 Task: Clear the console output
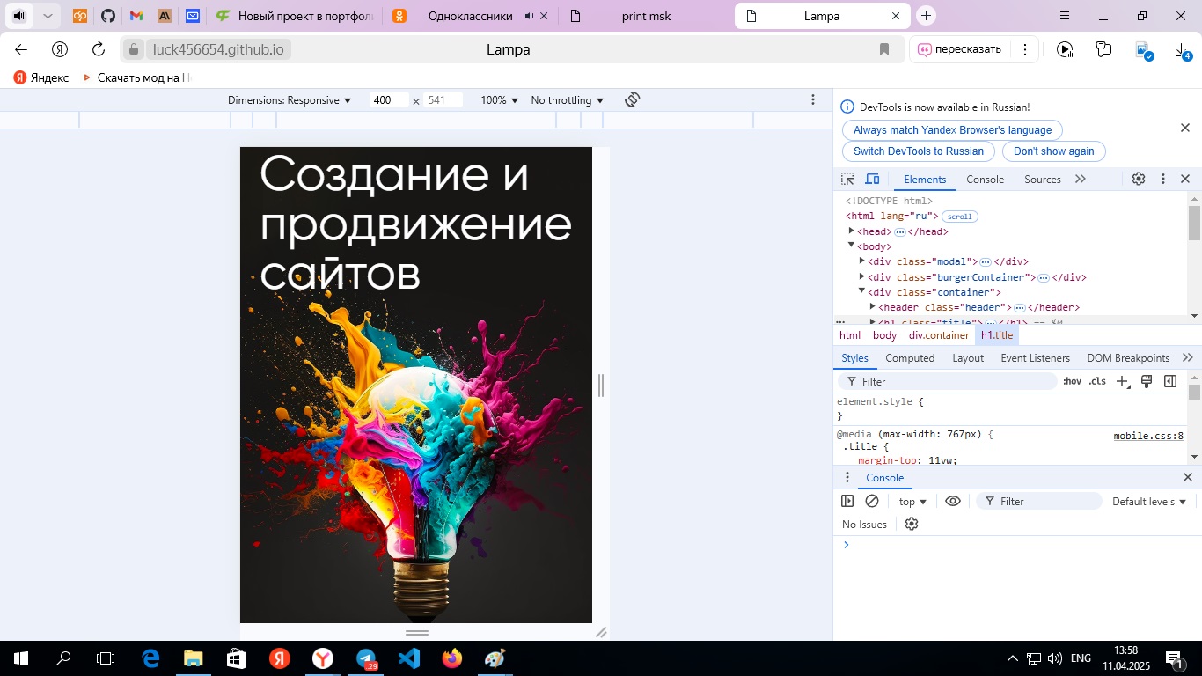point(872,501)
